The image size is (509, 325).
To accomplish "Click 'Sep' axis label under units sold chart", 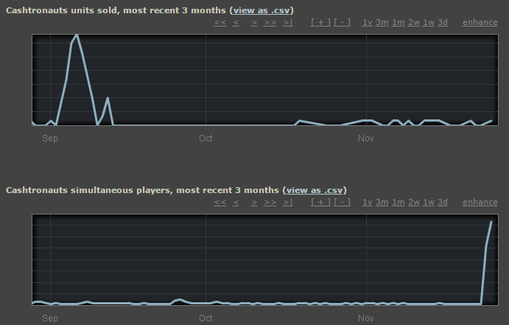I will point(50,139).
